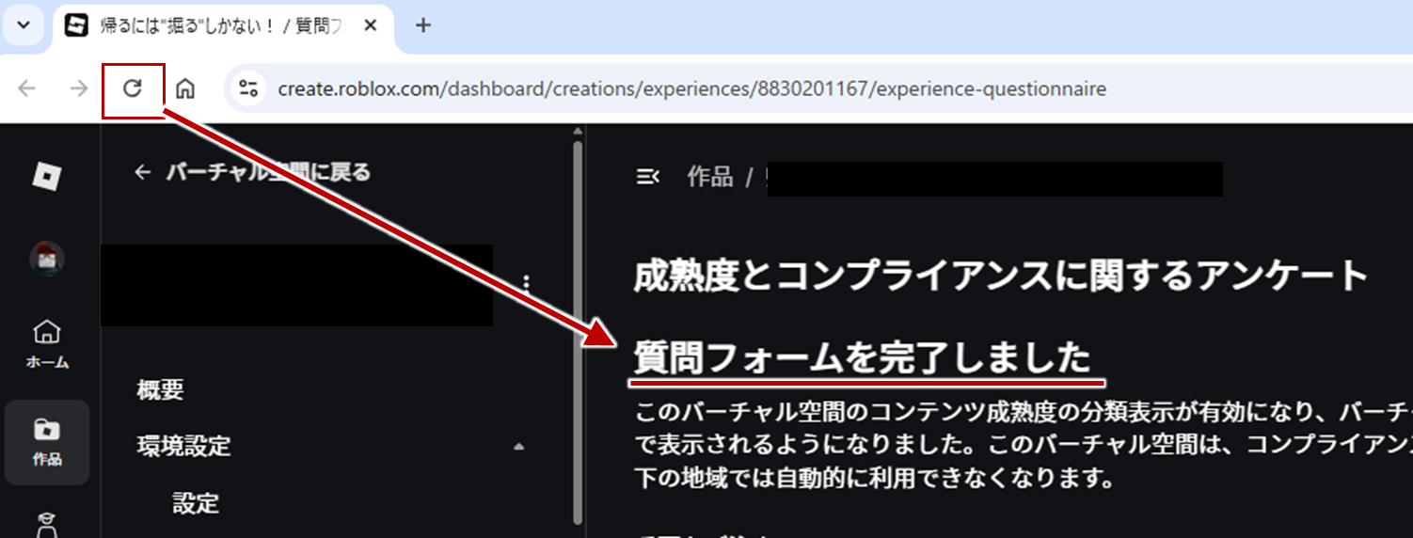Click 質問フォームを完了しました heading text
The height and width of the screenshot is (538, 1413).
click(x=863, y=358)
